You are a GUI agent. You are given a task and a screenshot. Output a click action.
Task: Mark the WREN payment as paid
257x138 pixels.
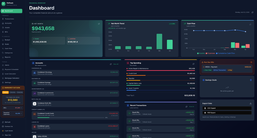208,70
